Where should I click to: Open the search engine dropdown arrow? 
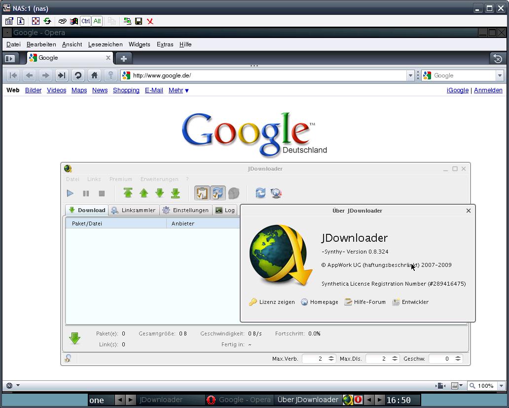click(x=500, y=75)
